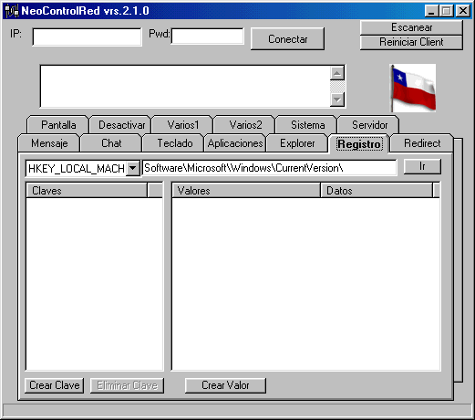Click the Conectar button

(287, 39)
